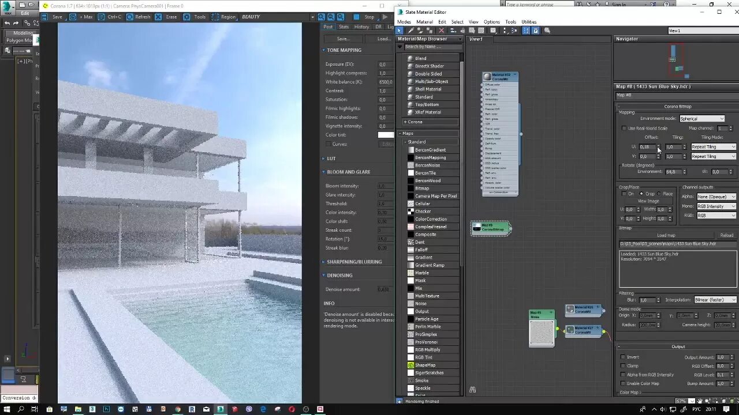The image size is (739, 415).
Task: Click Save icon in Corona frame buffer
Action: click(x=46, y=17)
